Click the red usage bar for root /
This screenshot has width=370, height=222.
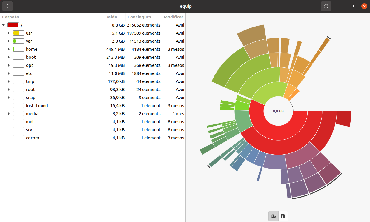point(13,25)
